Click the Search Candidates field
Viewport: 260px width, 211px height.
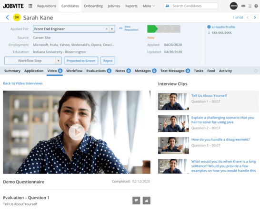(194, 6)
